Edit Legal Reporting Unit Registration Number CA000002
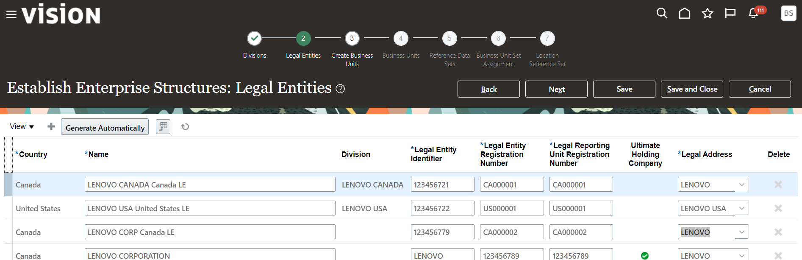The image size is (802, 260). coord(581,232)
